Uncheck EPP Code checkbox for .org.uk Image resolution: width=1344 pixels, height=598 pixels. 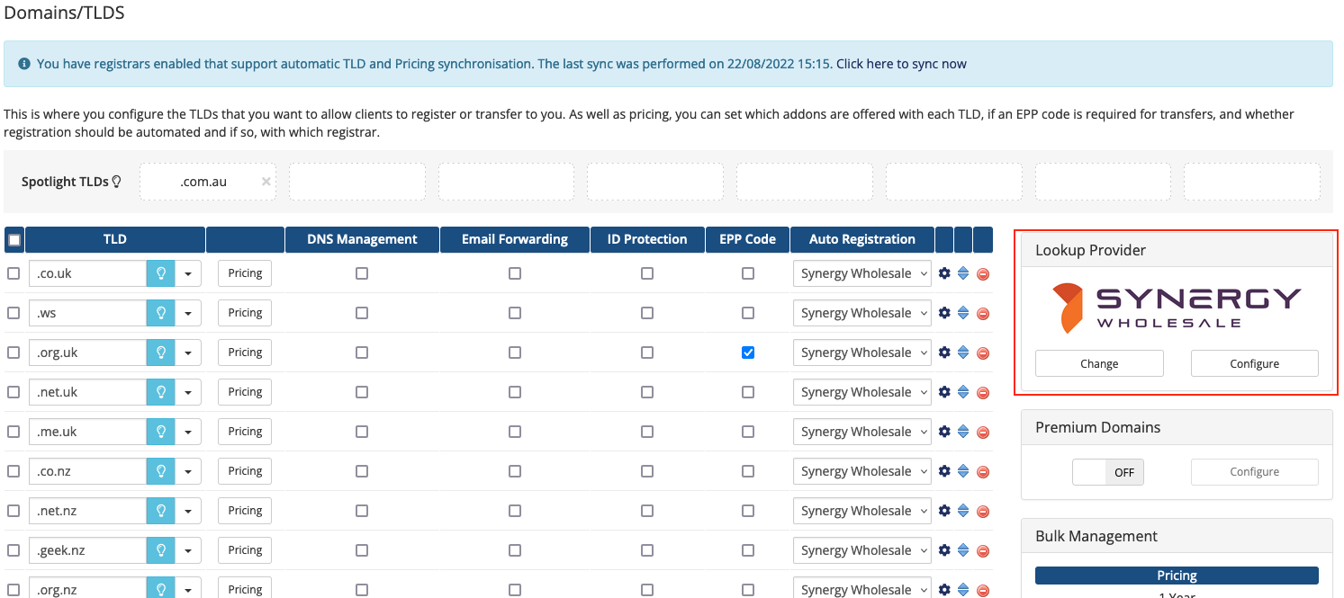(748, 353)
